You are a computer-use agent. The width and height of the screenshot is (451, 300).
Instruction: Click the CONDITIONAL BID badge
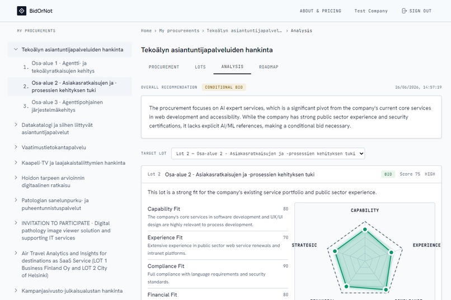tap(224, 87)
